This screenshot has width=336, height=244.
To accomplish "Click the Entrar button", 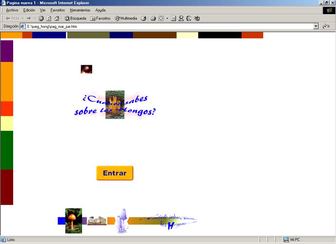I will coord(115,173).
